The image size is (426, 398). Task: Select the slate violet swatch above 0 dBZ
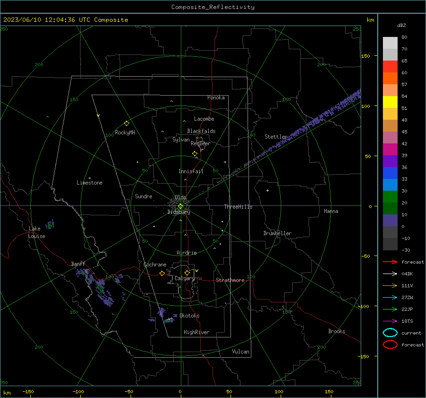pos(390,221)
